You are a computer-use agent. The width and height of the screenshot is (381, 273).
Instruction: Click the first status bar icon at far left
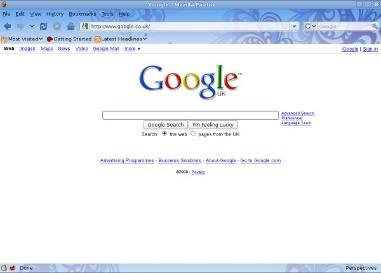4,268
